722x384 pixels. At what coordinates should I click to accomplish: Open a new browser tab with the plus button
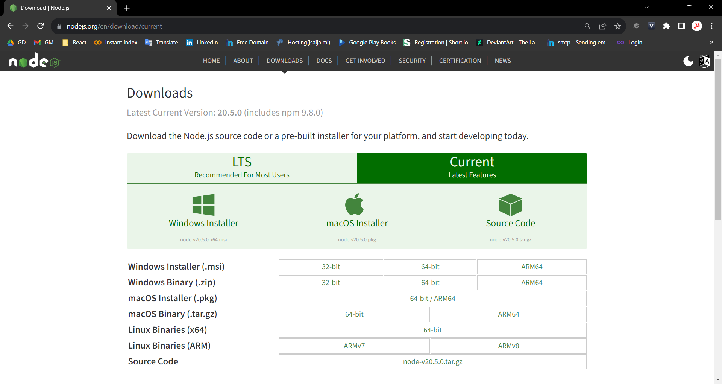click(127, 8)
